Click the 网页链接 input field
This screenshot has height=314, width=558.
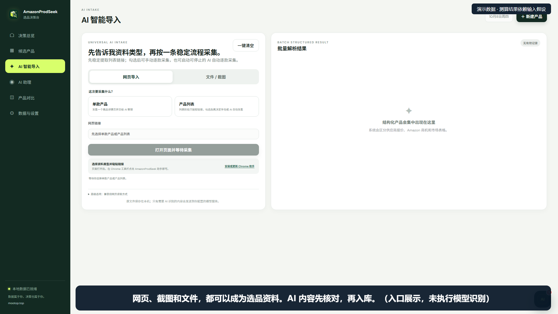click(x=173, y=134)
